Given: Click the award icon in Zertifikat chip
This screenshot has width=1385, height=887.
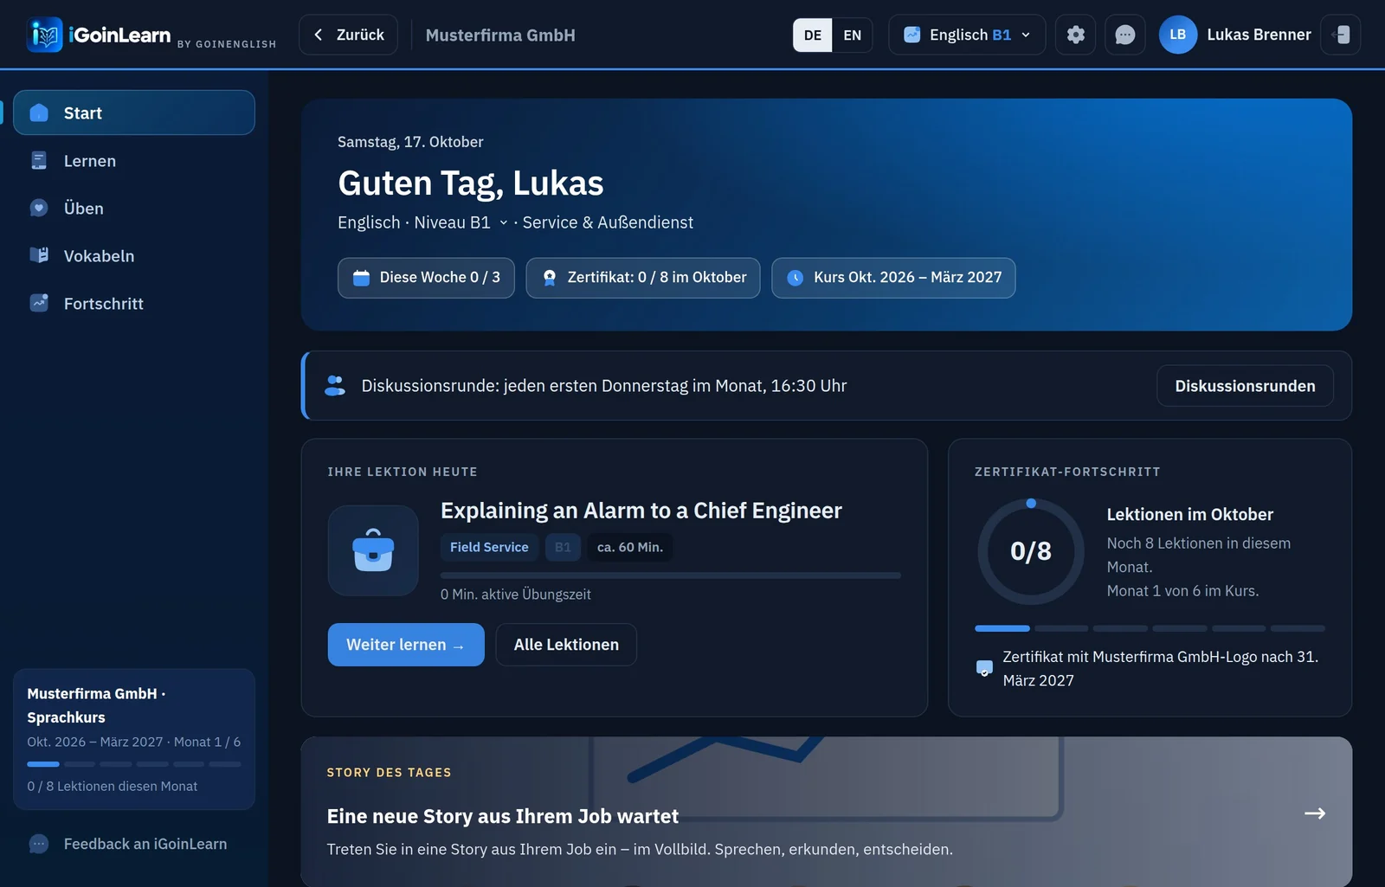Looking at the screenshot, I should click(x=549, y=278).
